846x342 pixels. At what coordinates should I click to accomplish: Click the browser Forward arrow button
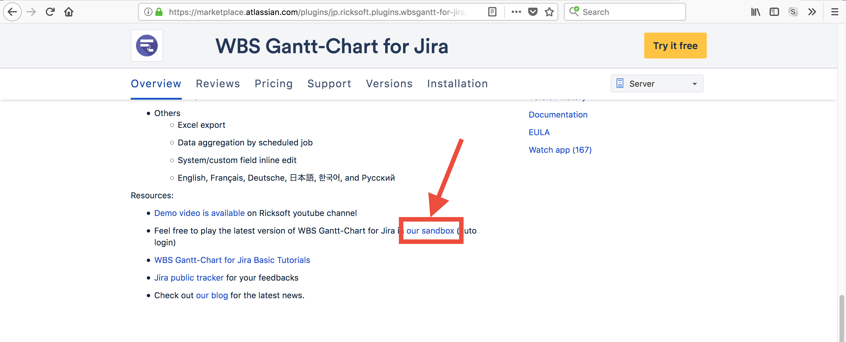click(x=31, y=12)
